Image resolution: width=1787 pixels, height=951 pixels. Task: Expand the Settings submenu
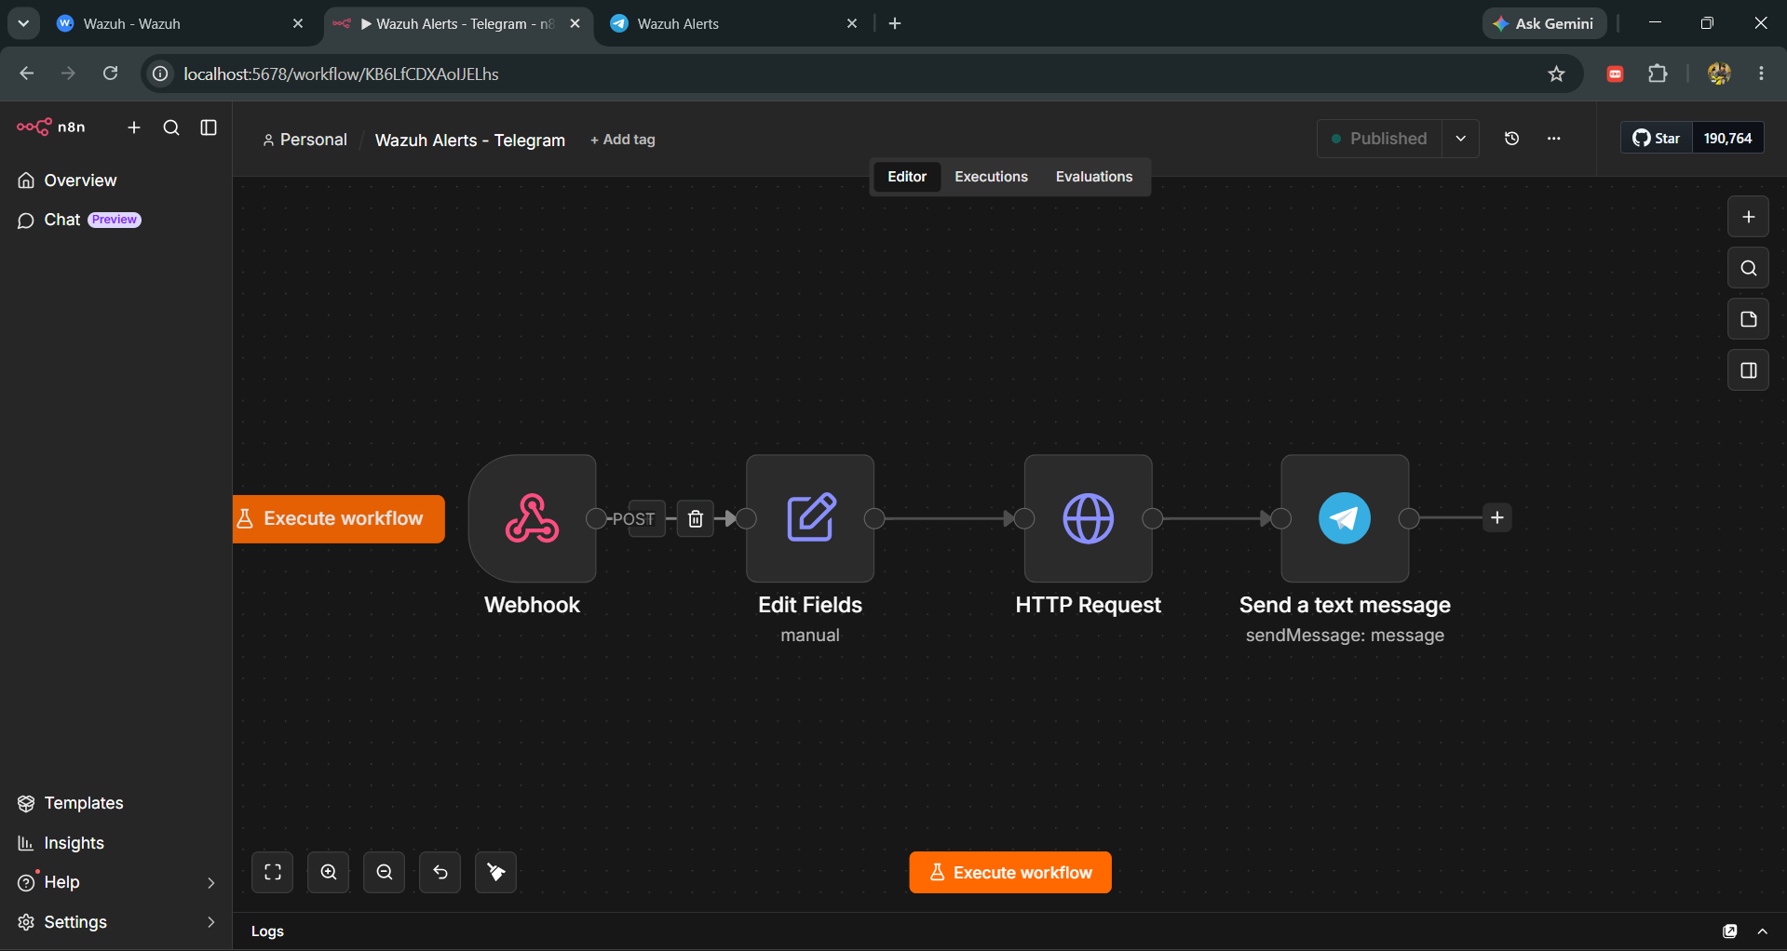tap(210, 922)
